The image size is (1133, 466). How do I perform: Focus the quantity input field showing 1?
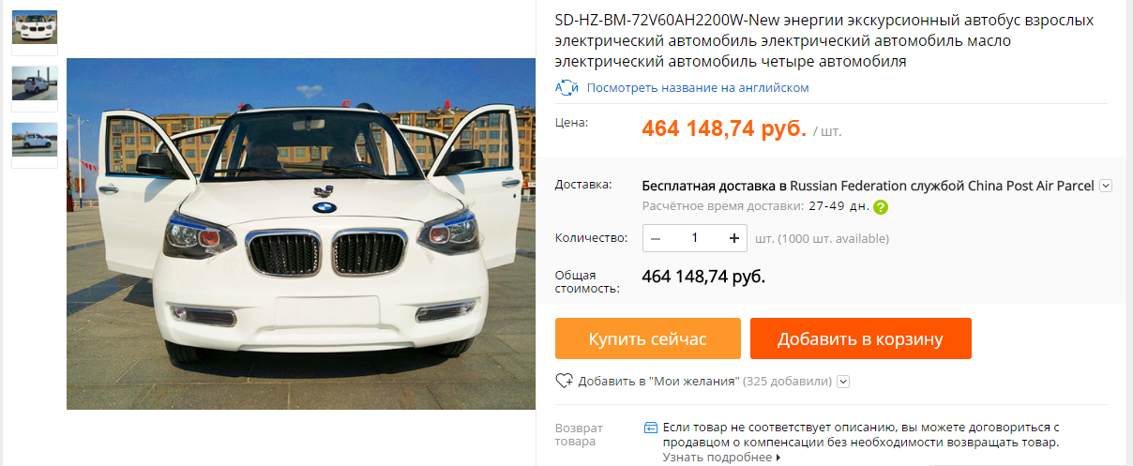pos(695,238)
